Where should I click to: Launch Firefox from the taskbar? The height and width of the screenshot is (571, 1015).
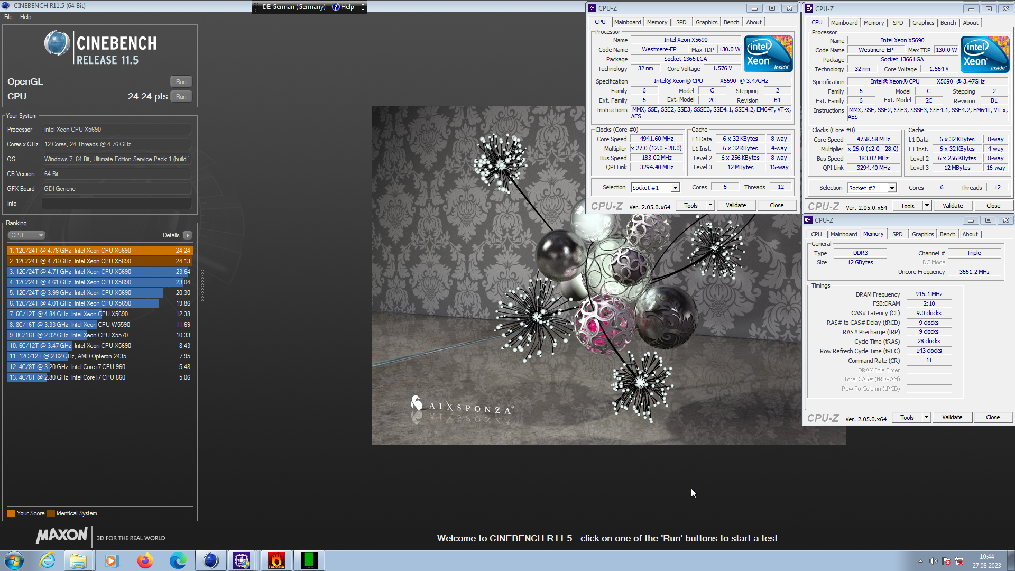point(144,560)
